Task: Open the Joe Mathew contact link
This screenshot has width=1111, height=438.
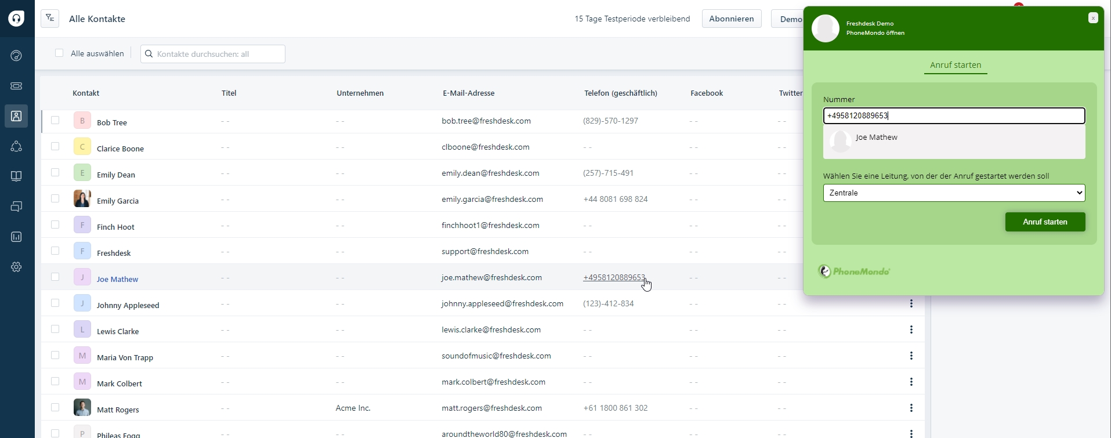Action: (117, 279)
